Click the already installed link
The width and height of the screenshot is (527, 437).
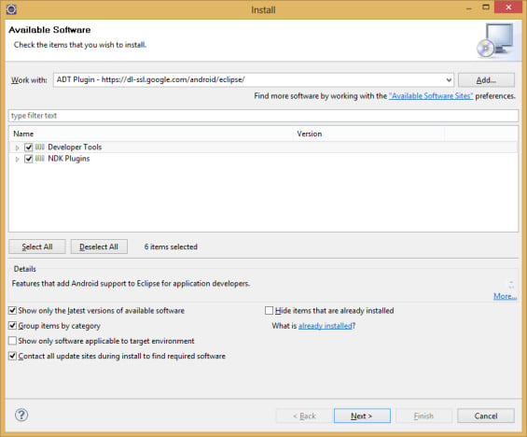[x=326, y=326]
